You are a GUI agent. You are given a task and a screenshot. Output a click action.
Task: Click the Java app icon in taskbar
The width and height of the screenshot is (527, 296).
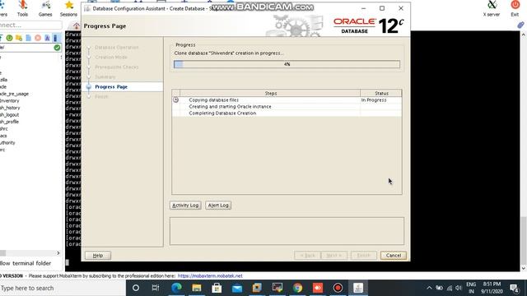point(358,288)
